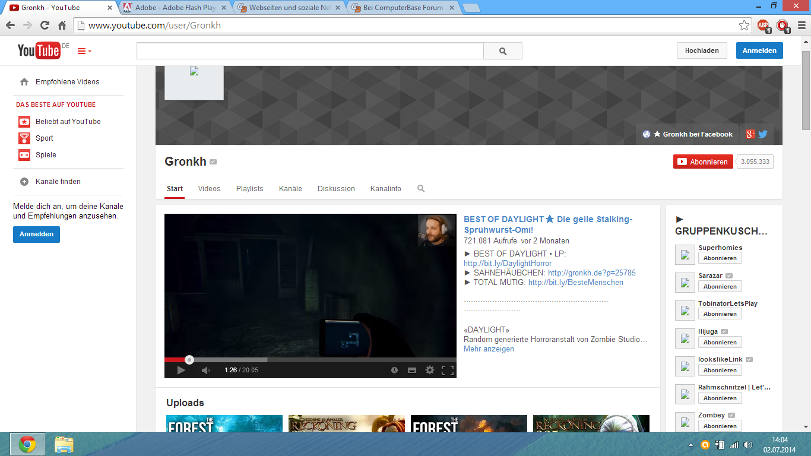Close the Gronkh - YouTube tab
The height and width of the screenshot is (456, 811).
110,8
